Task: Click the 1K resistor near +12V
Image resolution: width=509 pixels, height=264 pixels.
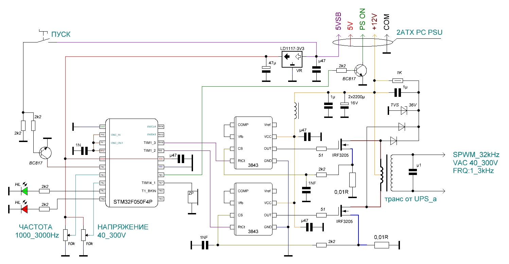Action: pos(397,81)
